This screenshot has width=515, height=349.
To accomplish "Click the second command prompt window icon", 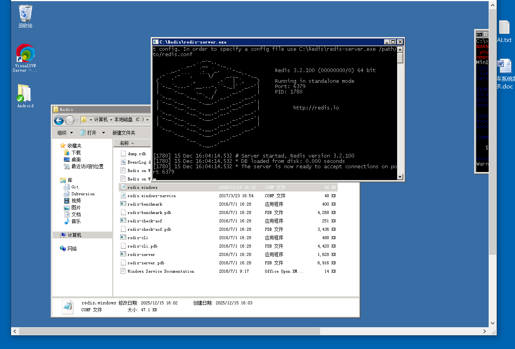I will pyautogui.click(x=479, y=34).
